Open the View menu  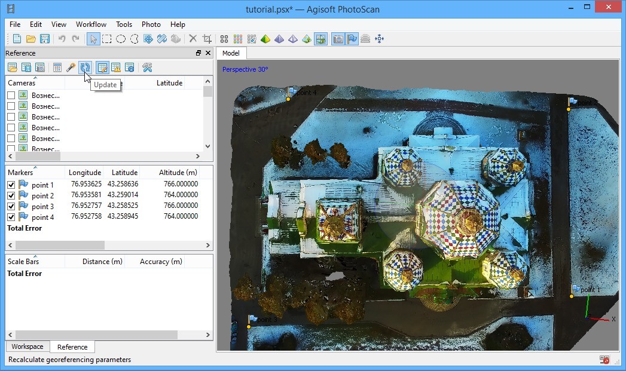(59, 24)
